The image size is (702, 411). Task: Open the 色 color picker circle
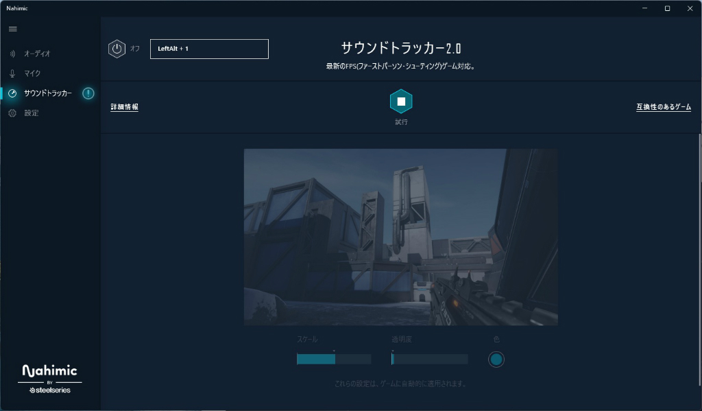[x=496, y=360]
